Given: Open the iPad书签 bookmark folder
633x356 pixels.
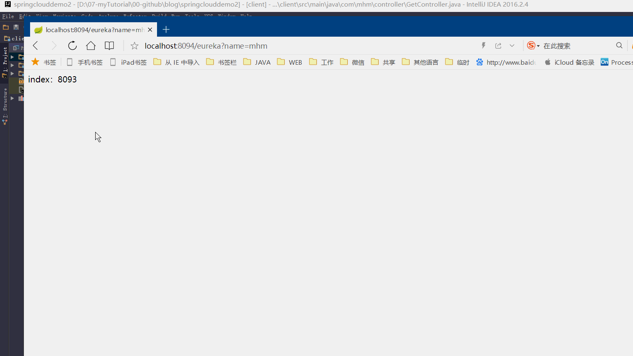Looking at the screenshot, I should (x=129, y=62).
